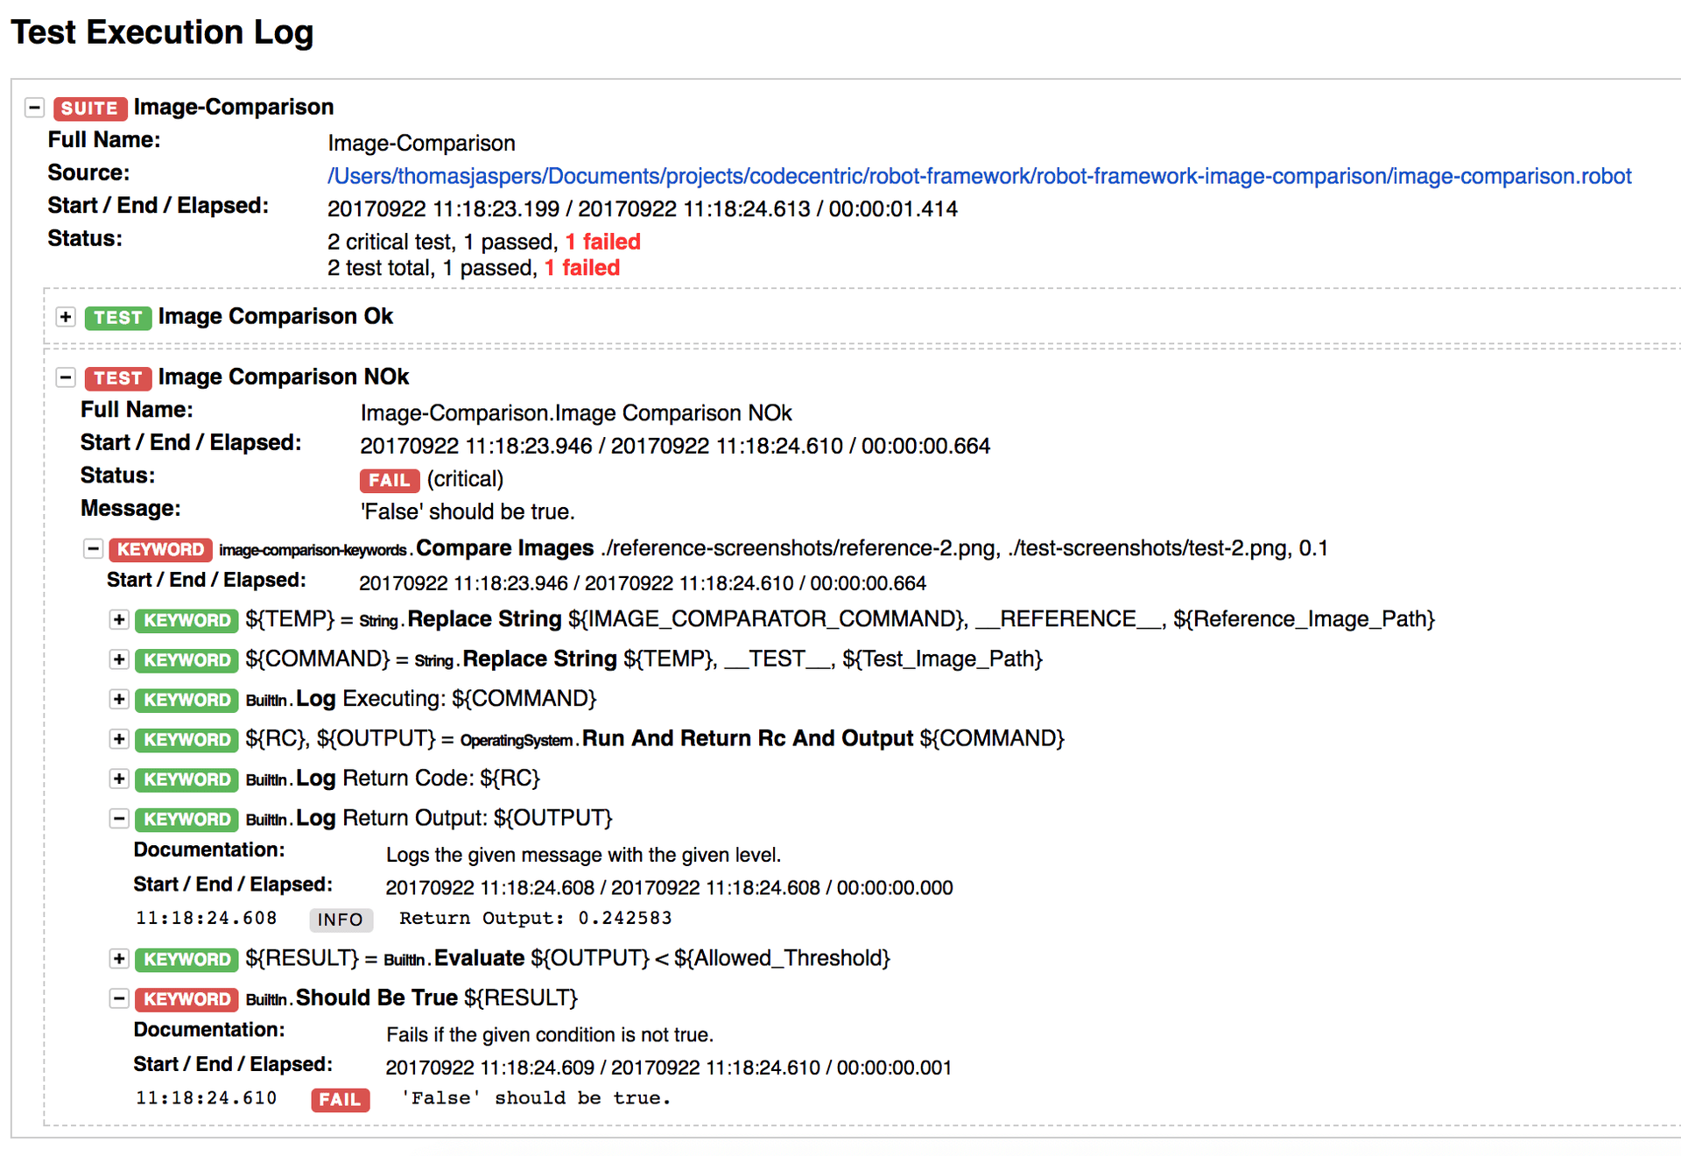Click the red SUITE label badge
Viewport: 1681px width, 1156px height.
tap(89, 108)
